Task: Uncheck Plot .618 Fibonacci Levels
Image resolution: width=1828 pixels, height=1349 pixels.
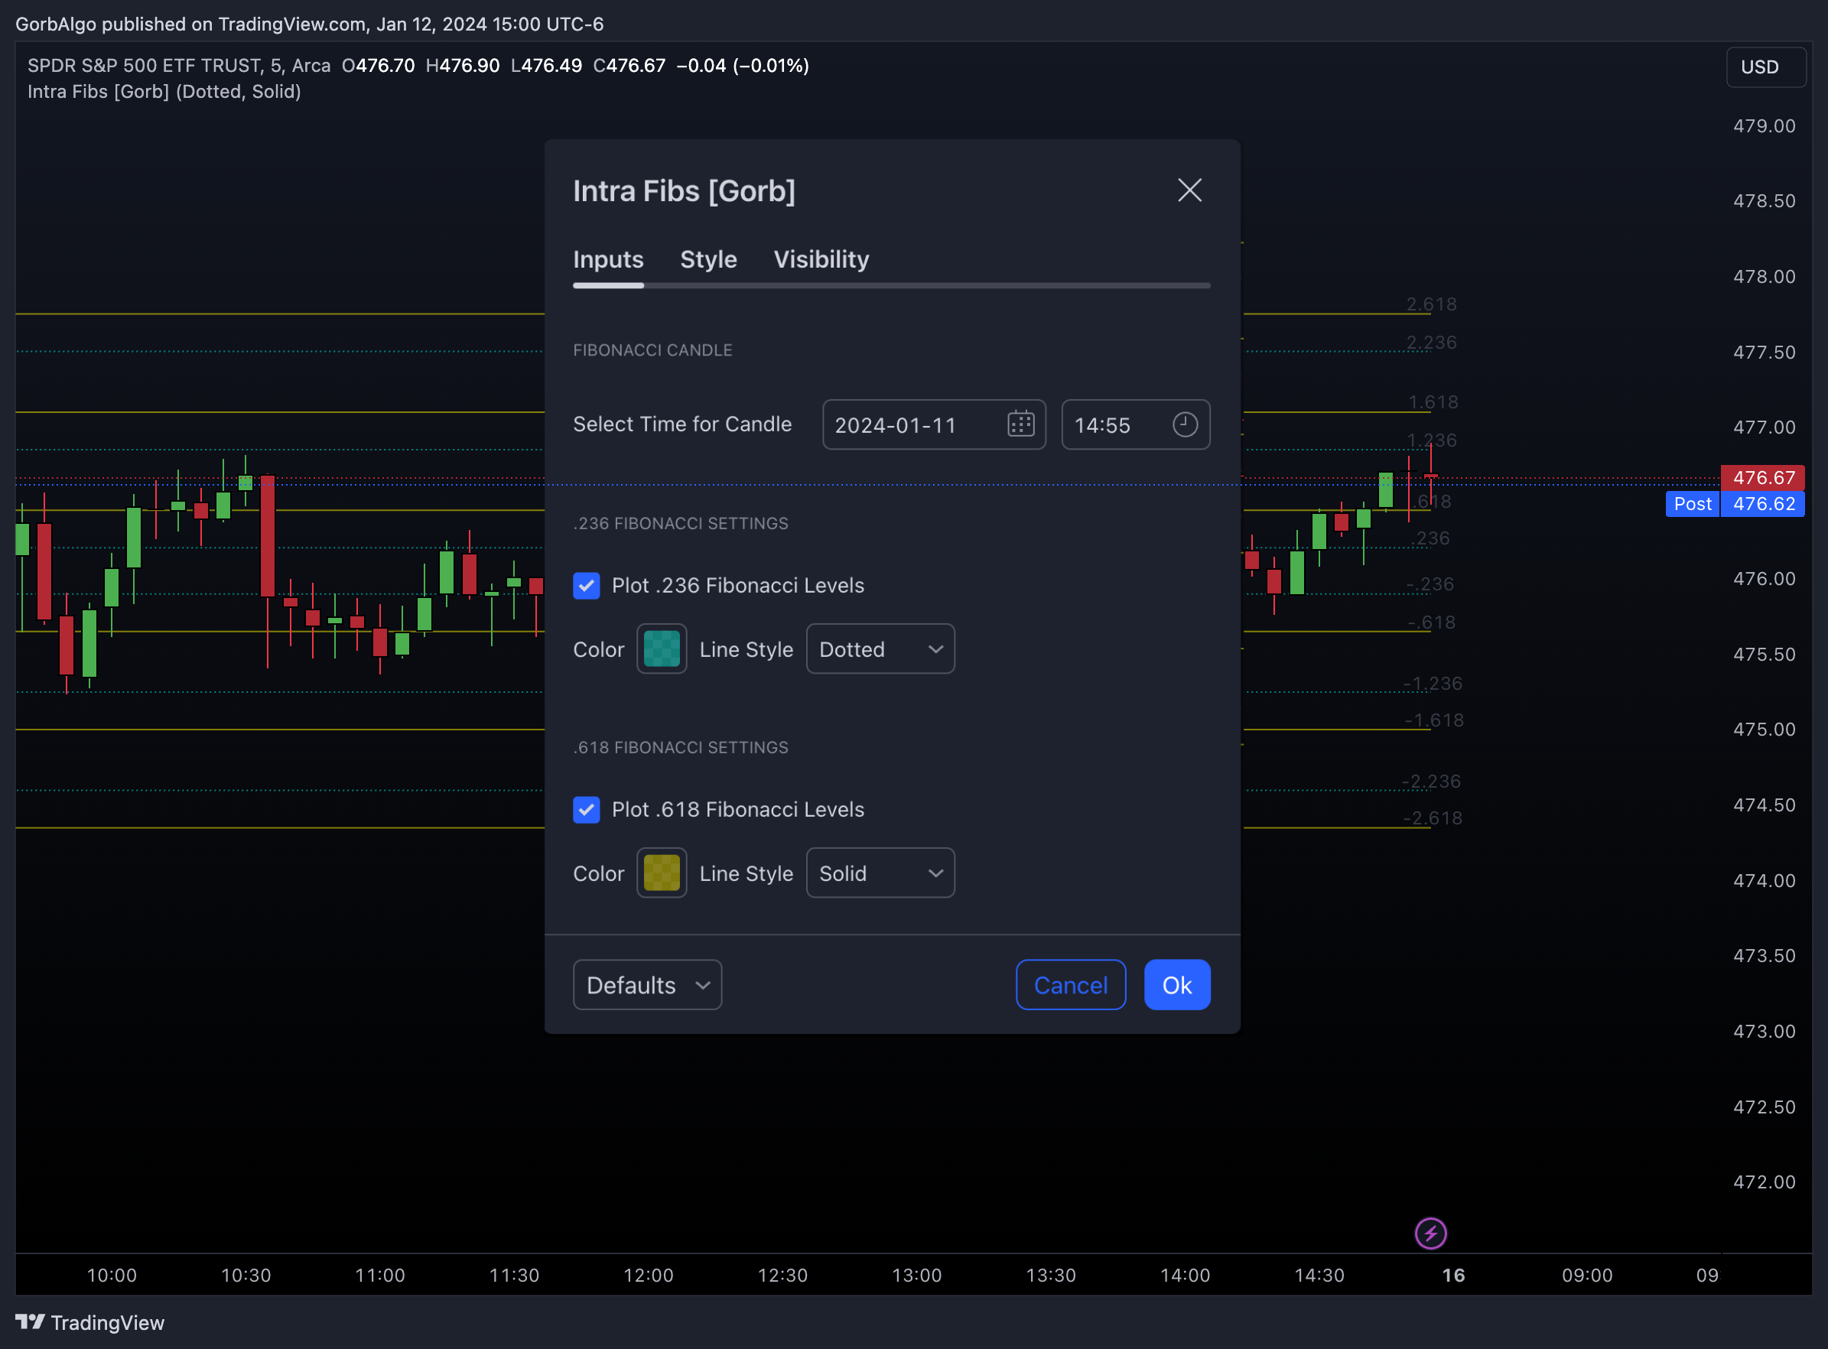Action: click(x=587, y=809)
